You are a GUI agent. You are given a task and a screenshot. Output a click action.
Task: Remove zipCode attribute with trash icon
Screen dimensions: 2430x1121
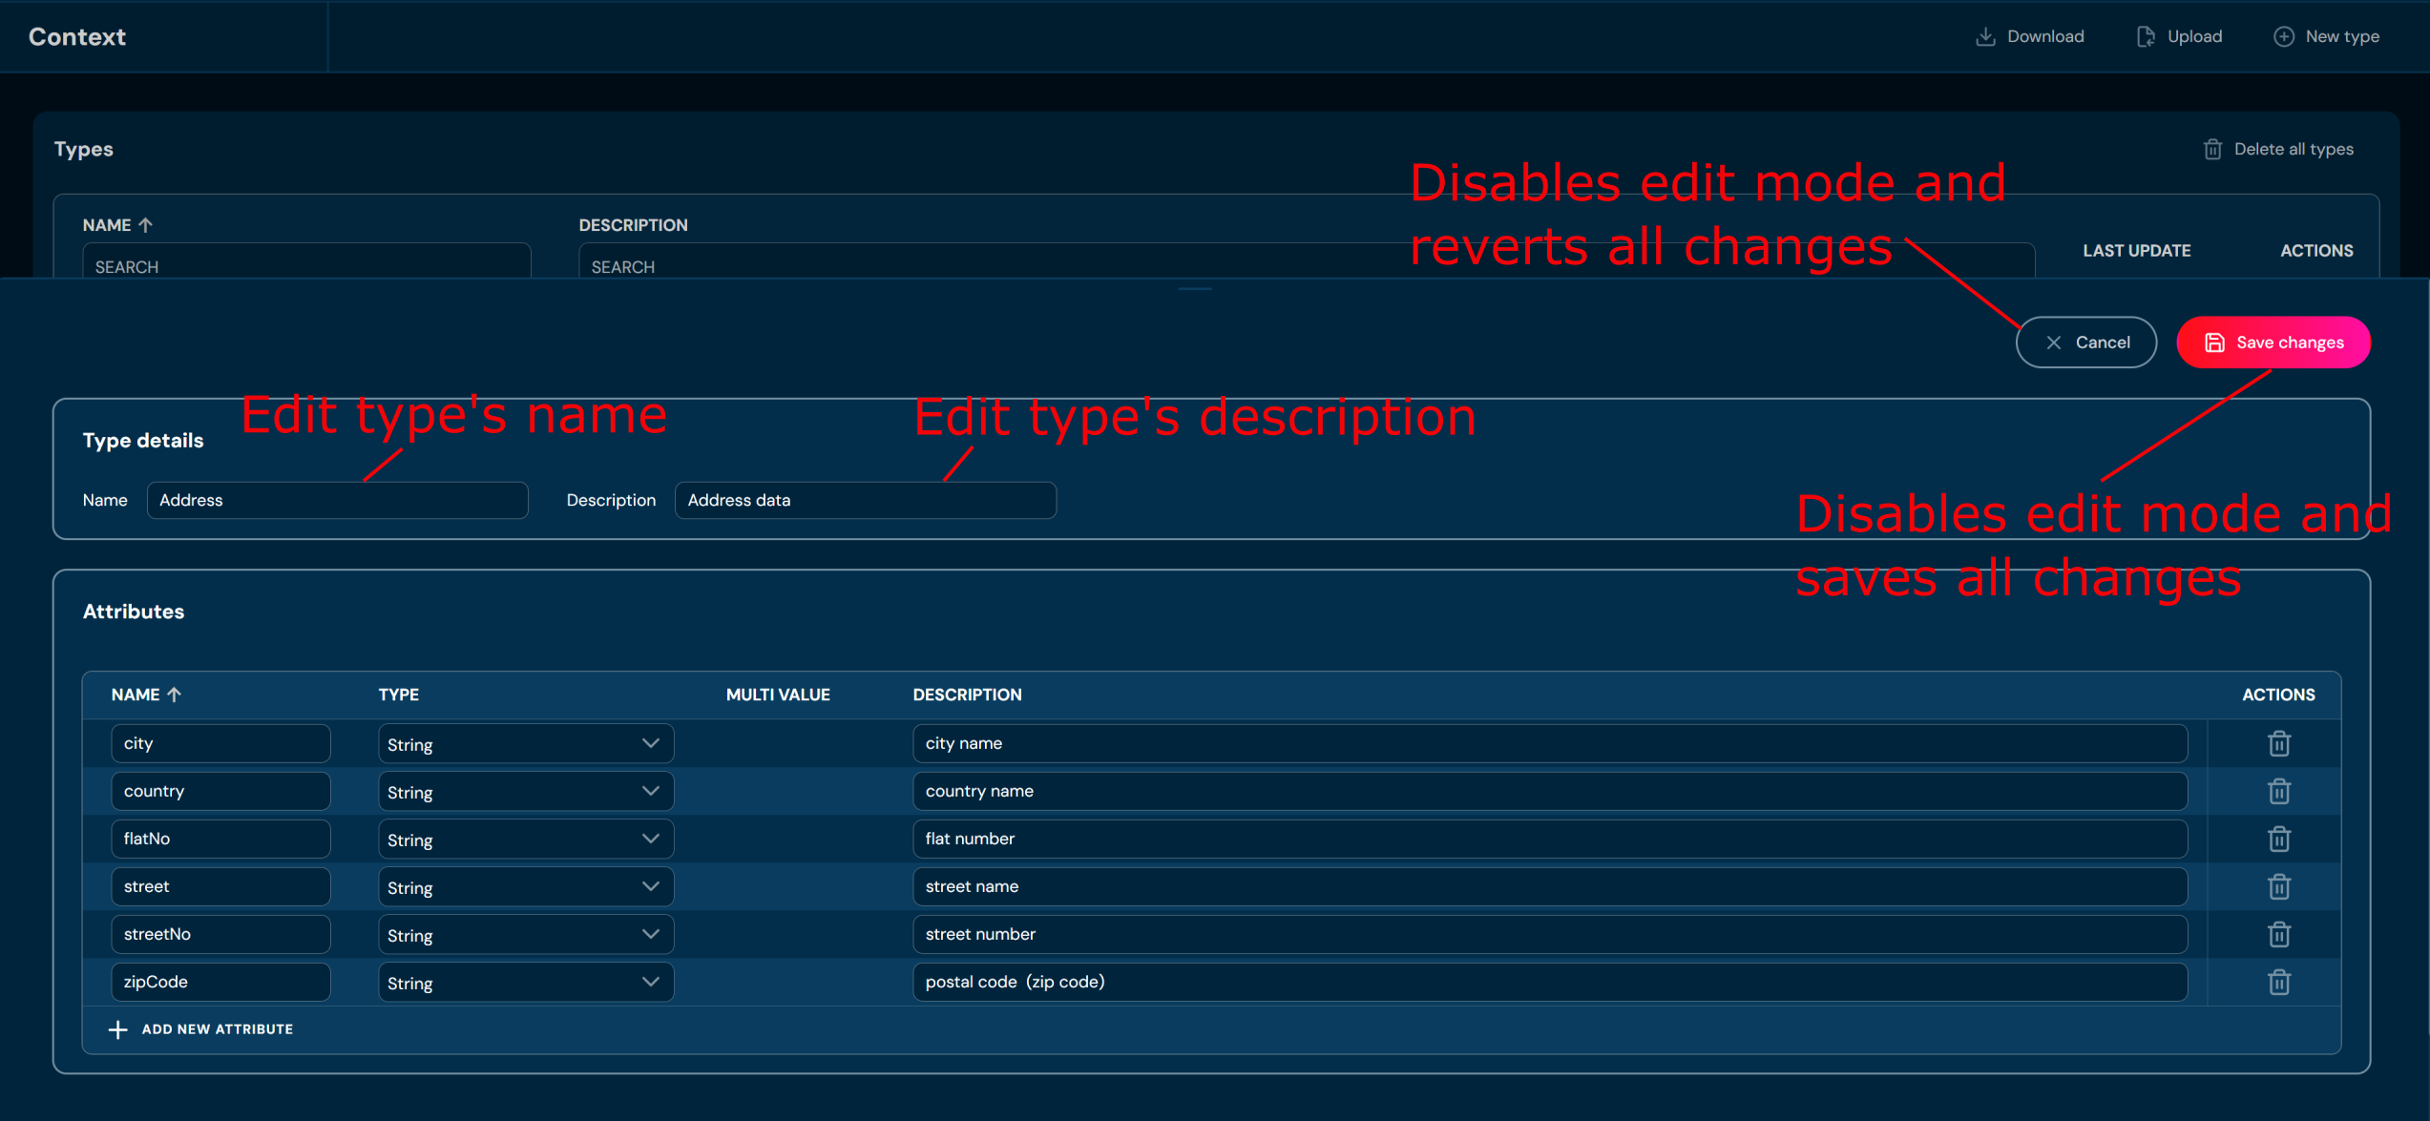2278,982
